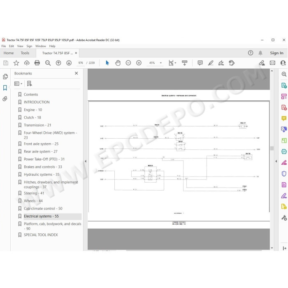
Task: Close the Bookmarks pane
Action: [77, 73]
